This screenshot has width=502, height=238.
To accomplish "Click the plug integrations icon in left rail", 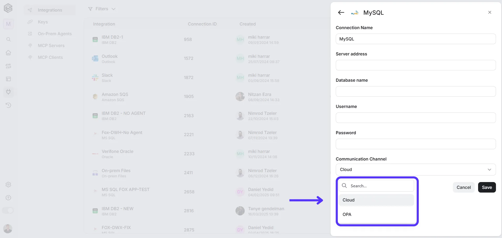I will (8, 92).
